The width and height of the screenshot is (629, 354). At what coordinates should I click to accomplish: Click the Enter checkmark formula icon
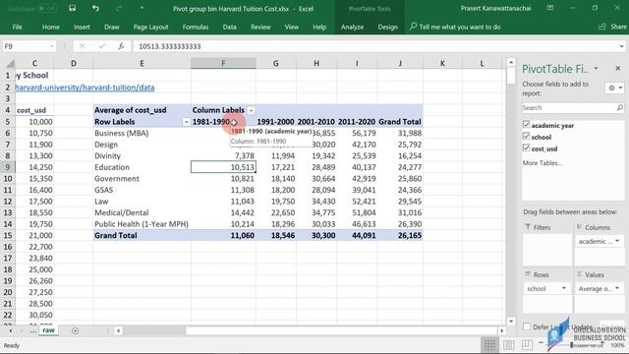102,46
